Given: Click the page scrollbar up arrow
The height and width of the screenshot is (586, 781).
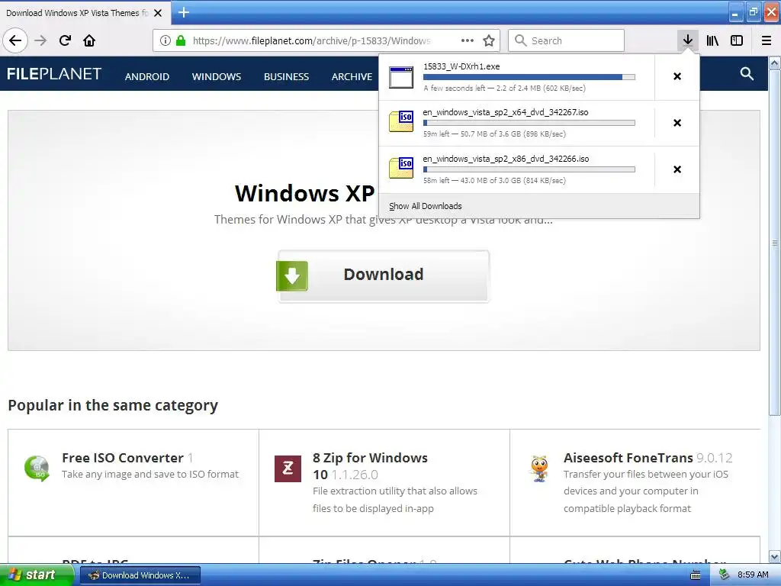Looking at the screenshot, I should [775, 63].
